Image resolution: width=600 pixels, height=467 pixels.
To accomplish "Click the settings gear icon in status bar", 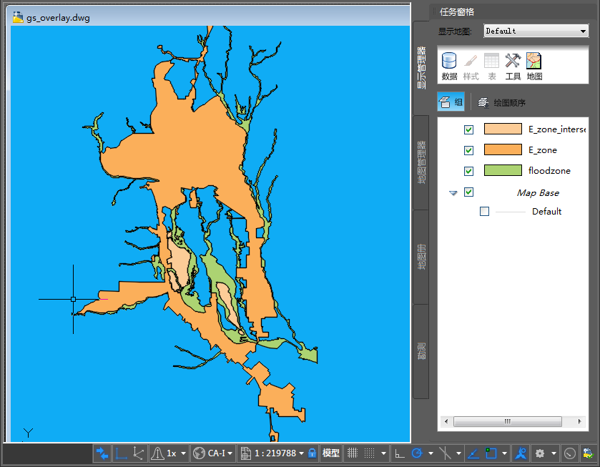I will tap(540, 453).
